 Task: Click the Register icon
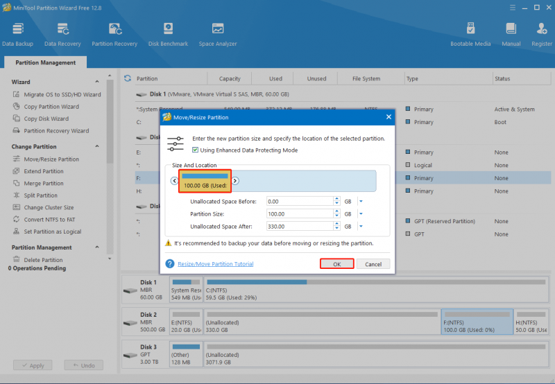click(542, 34)
